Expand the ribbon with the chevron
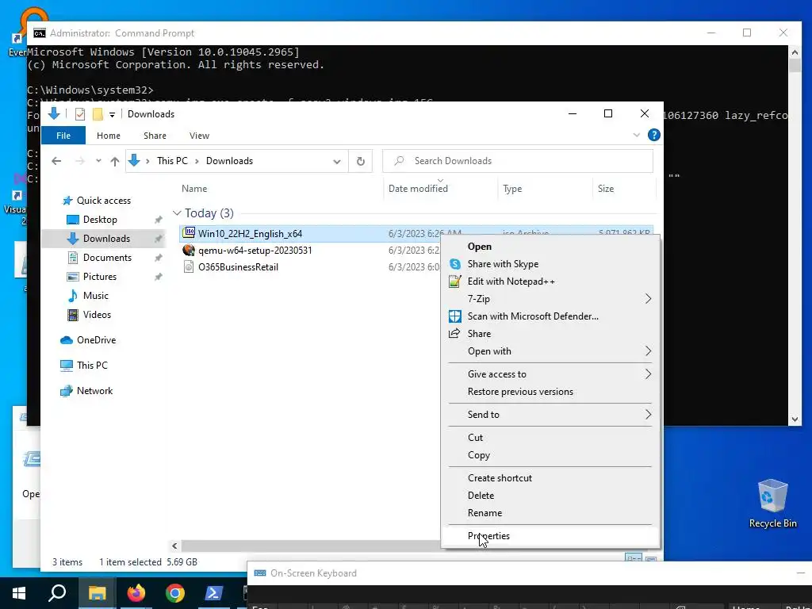Screen dimensions: 812x609 637,135
